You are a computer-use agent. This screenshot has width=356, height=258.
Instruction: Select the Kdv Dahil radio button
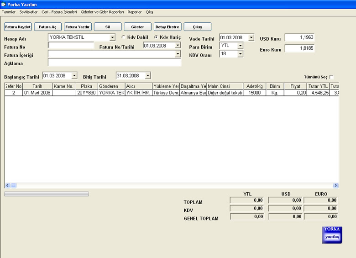coord(123,37)
